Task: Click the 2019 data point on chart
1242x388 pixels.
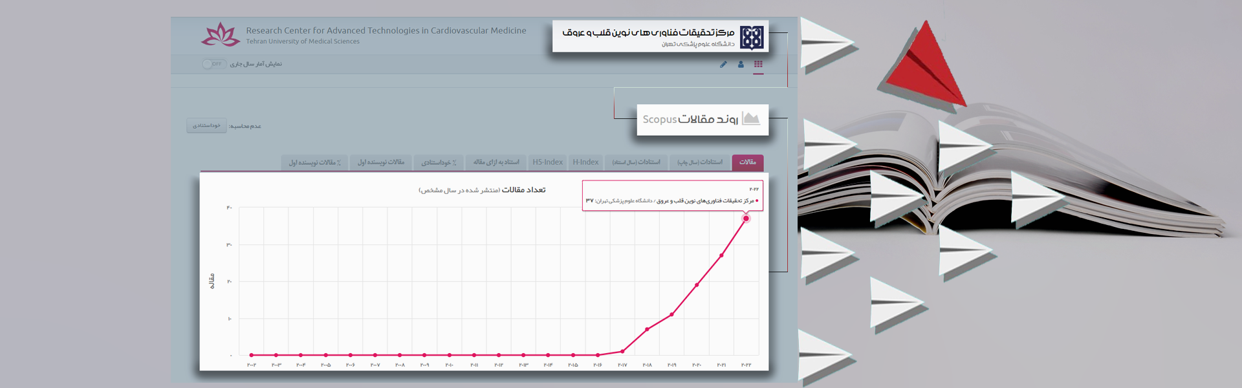Action: (x=672, y=314)
